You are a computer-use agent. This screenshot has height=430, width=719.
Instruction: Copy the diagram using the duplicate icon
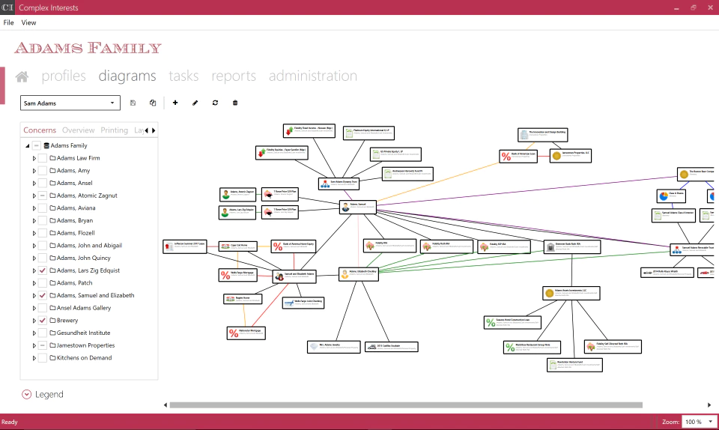tap(153, 103)
